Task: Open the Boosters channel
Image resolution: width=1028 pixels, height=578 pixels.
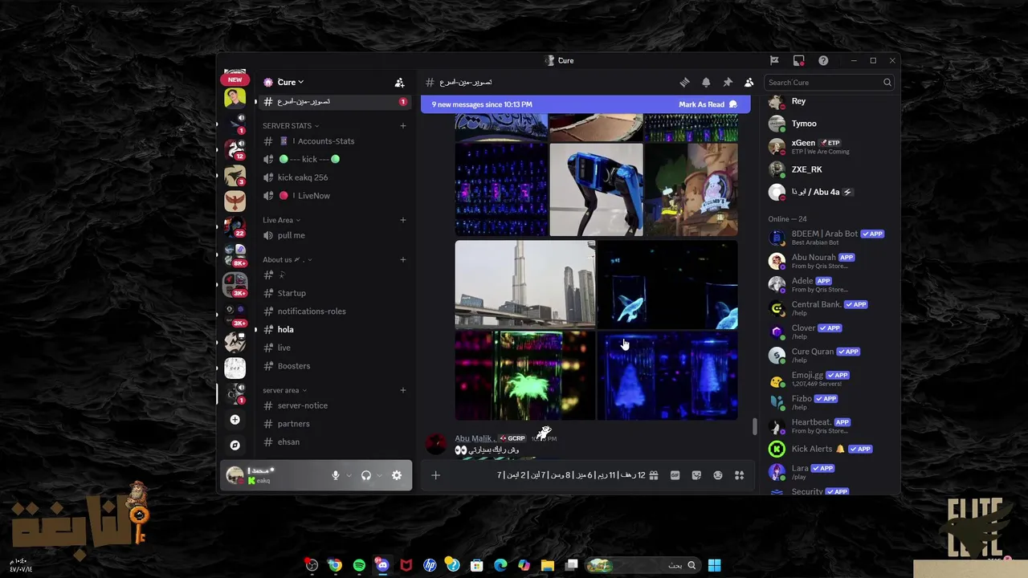Action: pyautogui.click(x=333, y=366)
